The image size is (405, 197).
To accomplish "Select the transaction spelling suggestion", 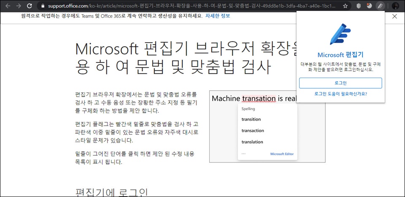I will [x=253, y=131].
